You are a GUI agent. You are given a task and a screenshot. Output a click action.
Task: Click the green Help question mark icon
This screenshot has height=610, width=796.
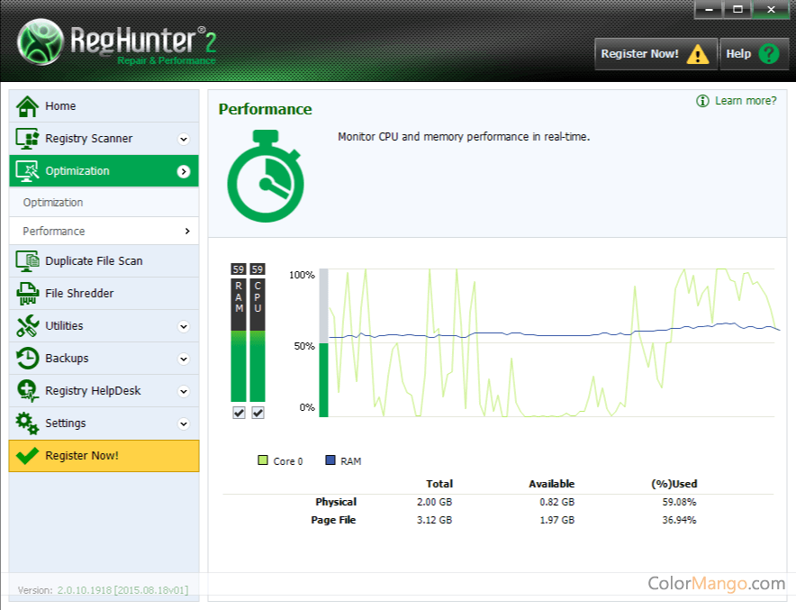coord(769,53)
